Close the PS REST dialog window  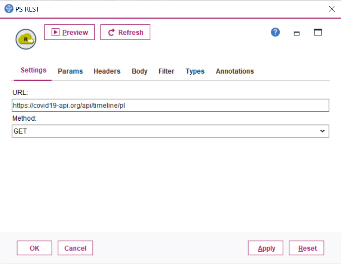point(331,9)
